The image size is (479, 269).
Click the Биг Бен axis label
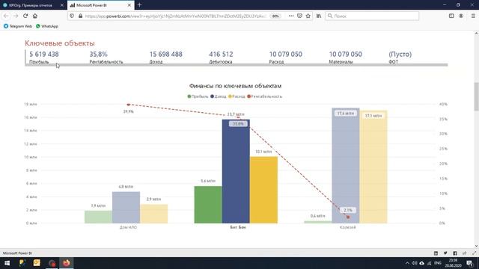[x=238, y=227]
